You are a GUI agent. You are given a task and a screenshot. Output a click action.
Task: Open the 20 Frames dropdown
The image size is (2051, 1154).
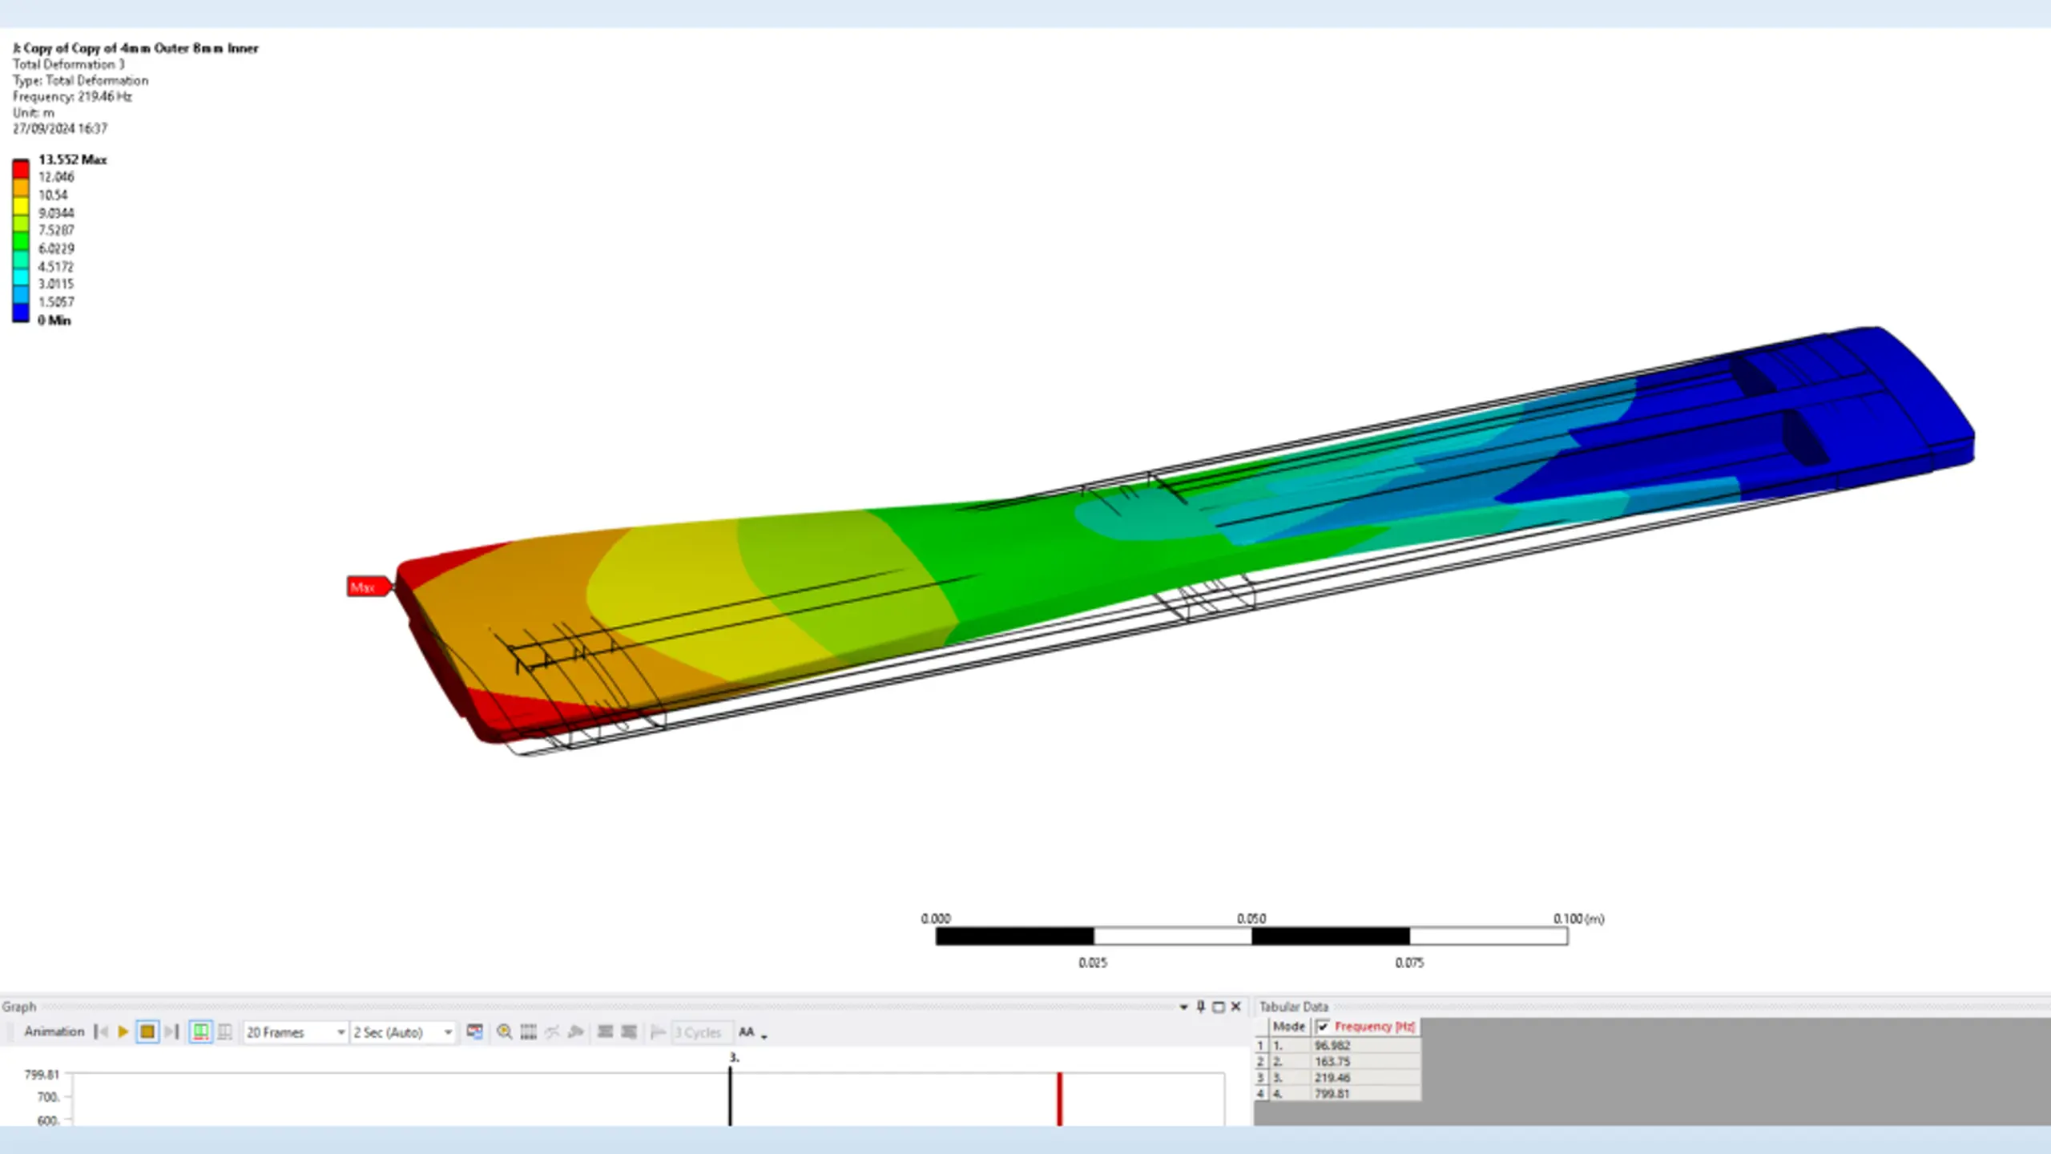[340, 1032]
